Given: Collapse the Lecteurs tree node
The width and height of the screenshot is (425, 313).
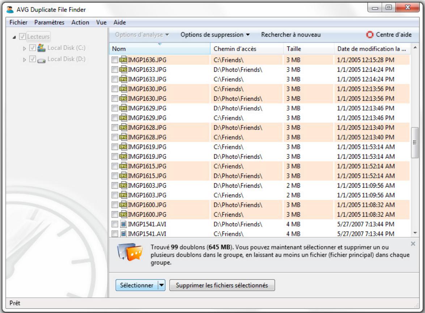Looking at the screenshot, I should pyautogui.click(x=14, y=37).
